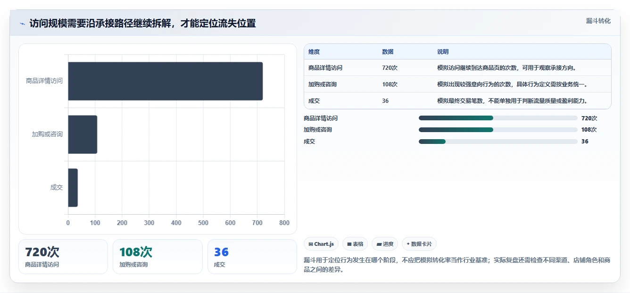Click the 商品详情访问 progress bar
The image size is (630, 293).
(498, 118)
